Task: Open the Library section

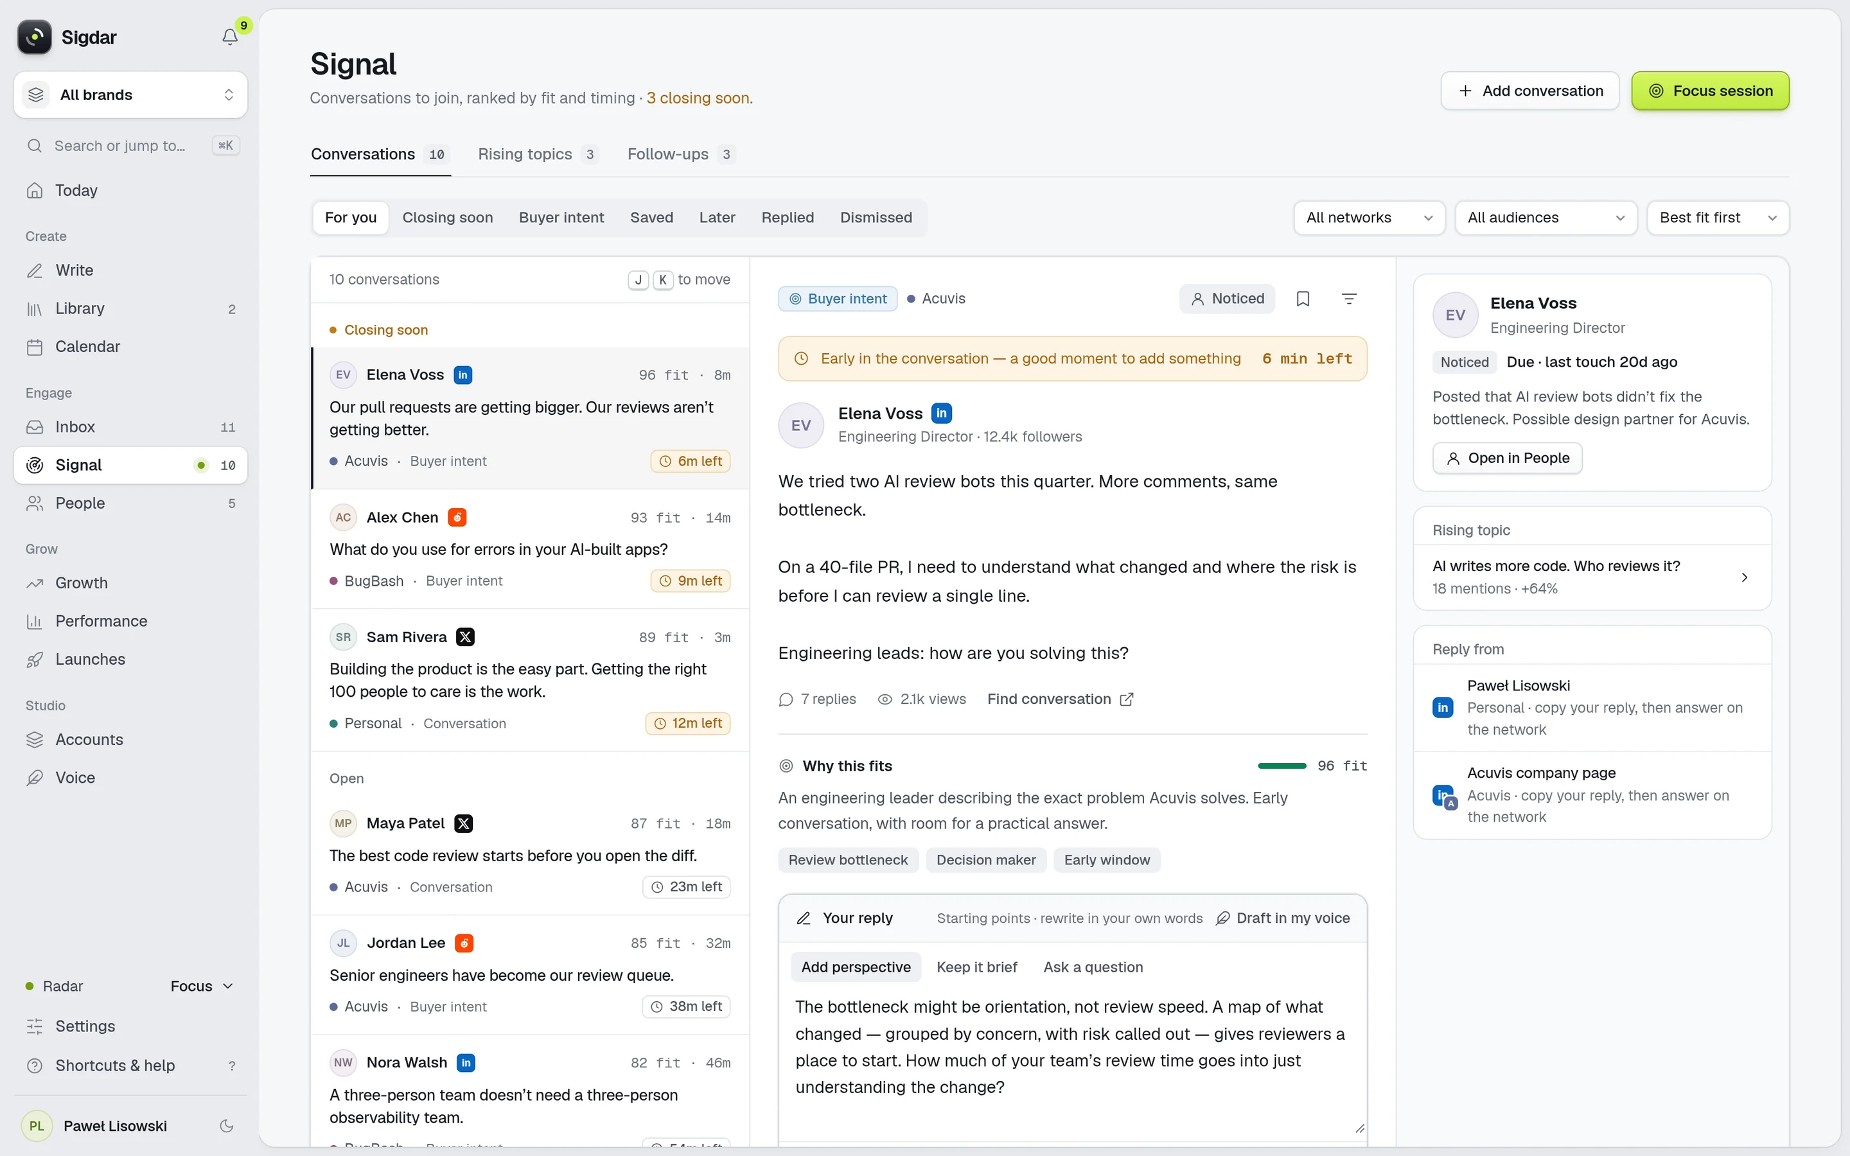Action: coord(130,308)
